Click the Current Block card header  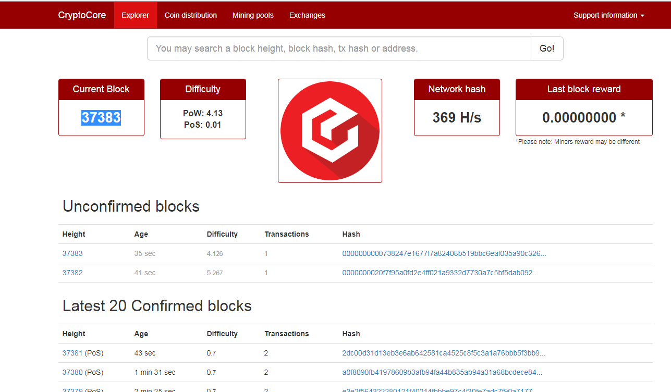(x=101, y=89)
